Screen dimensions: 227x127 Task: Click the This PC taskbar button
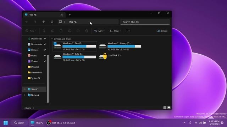(x=37, y=123)
